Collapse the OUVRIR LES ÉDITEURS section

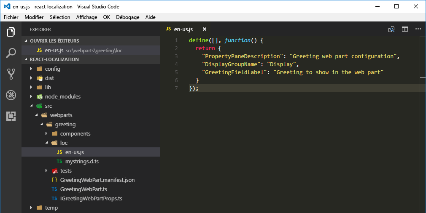[x=26, y=41]
